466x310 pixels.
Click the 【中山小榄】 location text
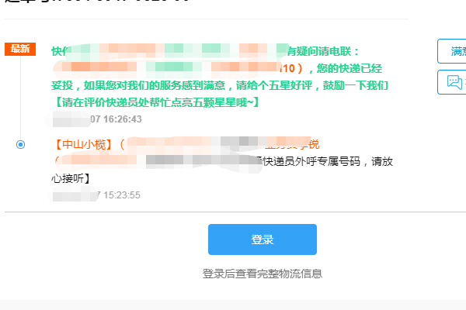pyautogui.click(x=83, y=144)
